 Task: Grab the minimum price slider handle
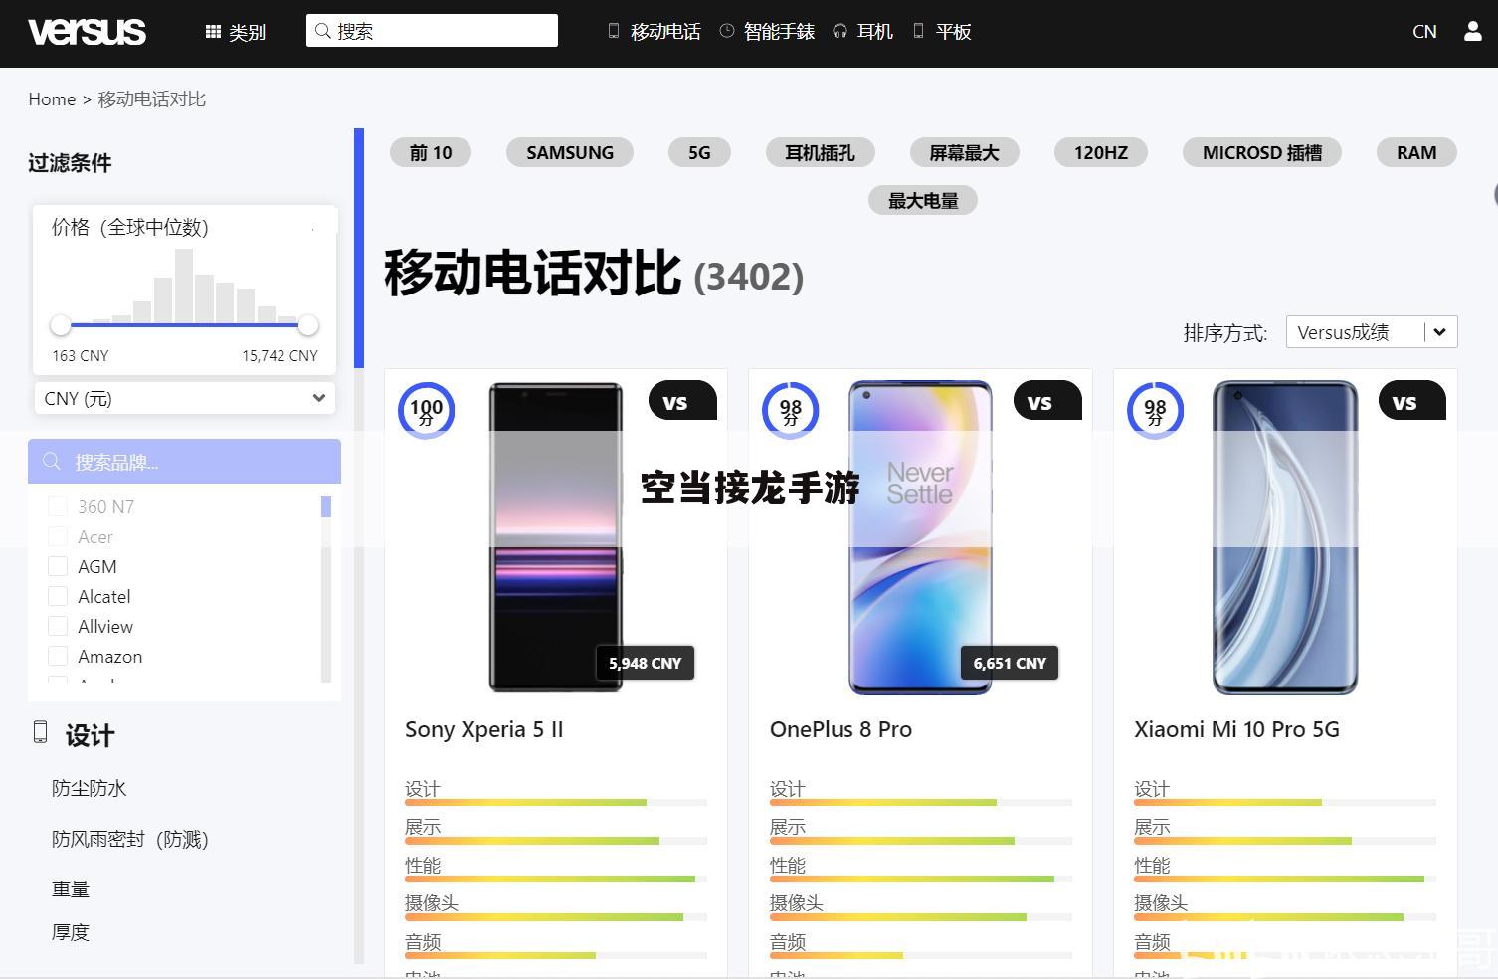point(61,325)
